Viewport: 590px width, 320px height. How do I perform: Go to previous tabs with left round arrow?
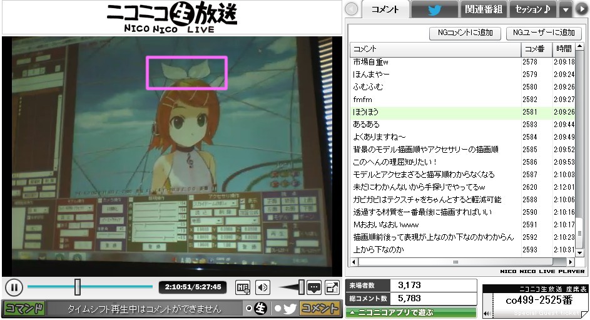pos(352,9)
